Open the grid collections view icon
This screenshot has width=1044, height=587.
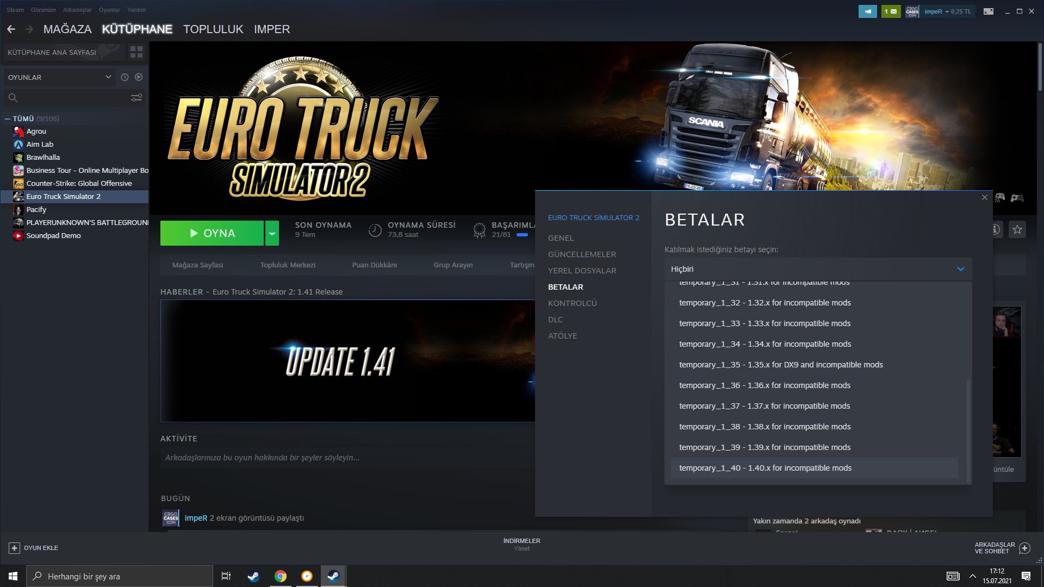point(136,52)
